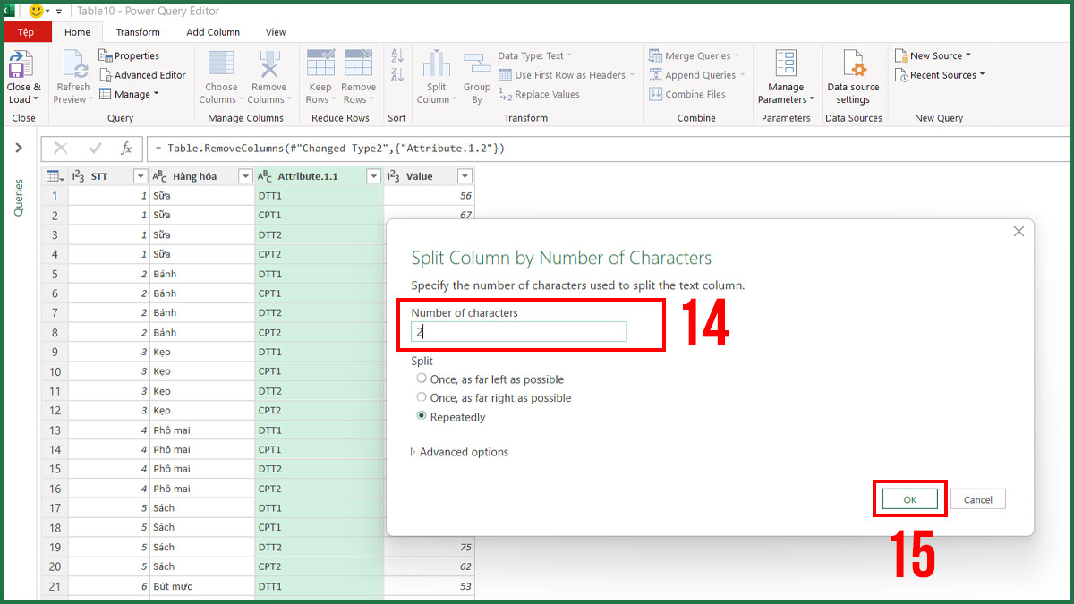This screenshot has height=604, width=1074.
Task: Expand Advanced options in the dialog
Action: point(459,452)
